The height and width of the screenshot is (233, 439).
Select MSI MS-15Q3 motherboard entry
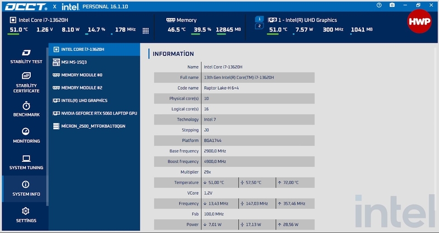point(94,62)
